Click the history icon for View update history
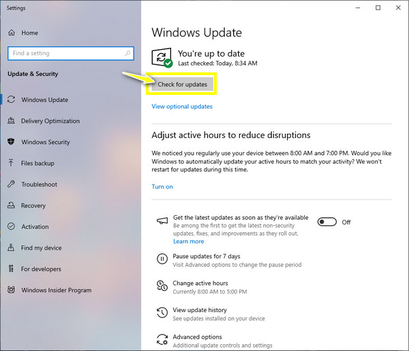409x351 pixels. tap(162, 313)
